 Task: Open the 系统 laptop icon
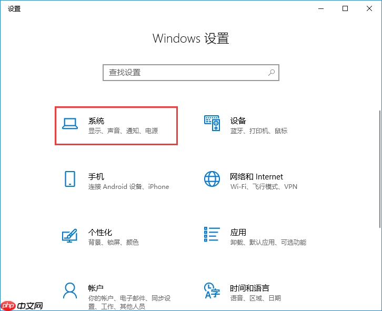click(70, 124)
